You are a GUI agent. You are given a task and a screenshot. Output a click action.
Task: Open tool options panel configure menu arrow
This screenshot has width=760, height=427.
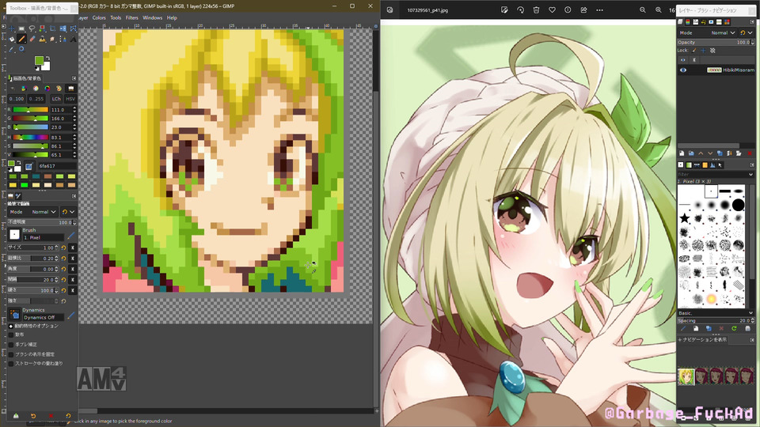pos(74,196)
